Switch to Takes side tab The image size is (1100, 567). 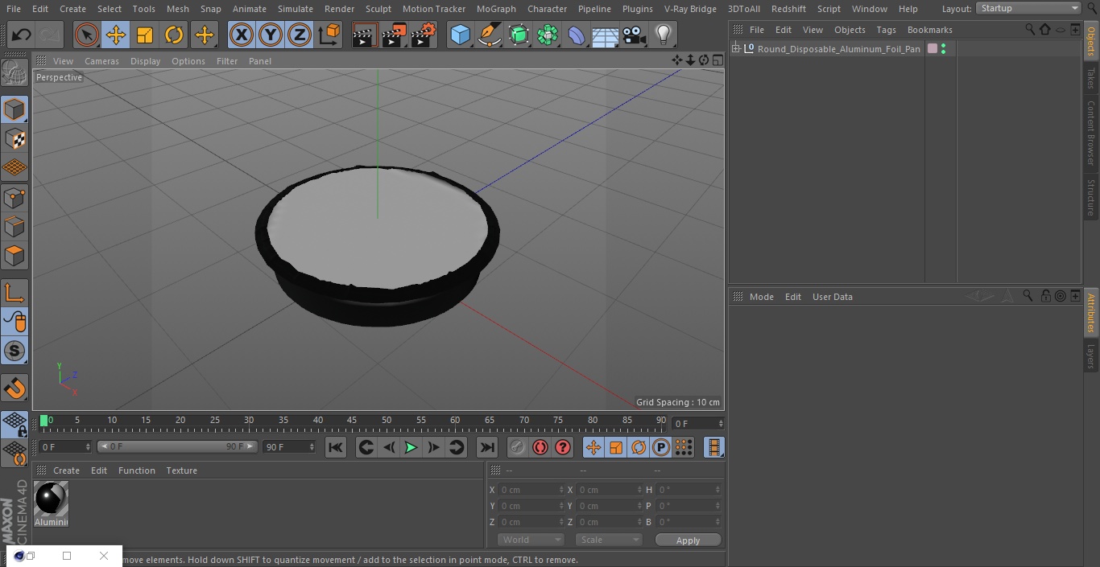(x=1091, y=78)
